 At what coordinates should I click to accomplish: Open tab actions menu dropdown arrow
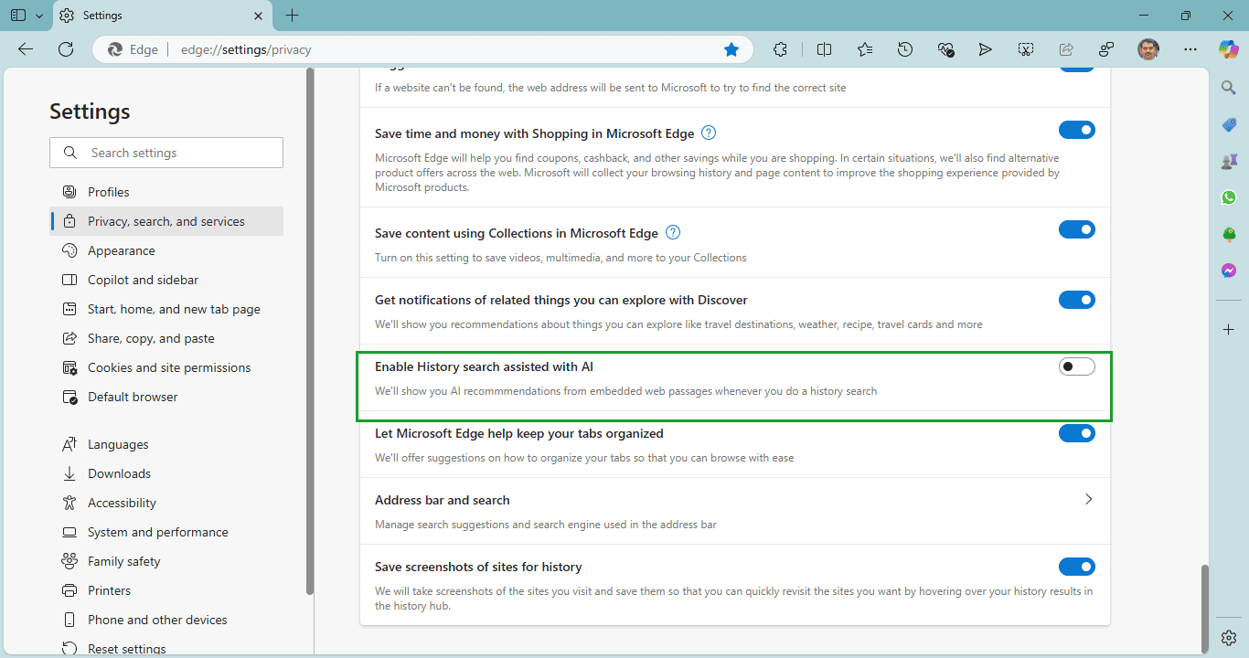38,16
